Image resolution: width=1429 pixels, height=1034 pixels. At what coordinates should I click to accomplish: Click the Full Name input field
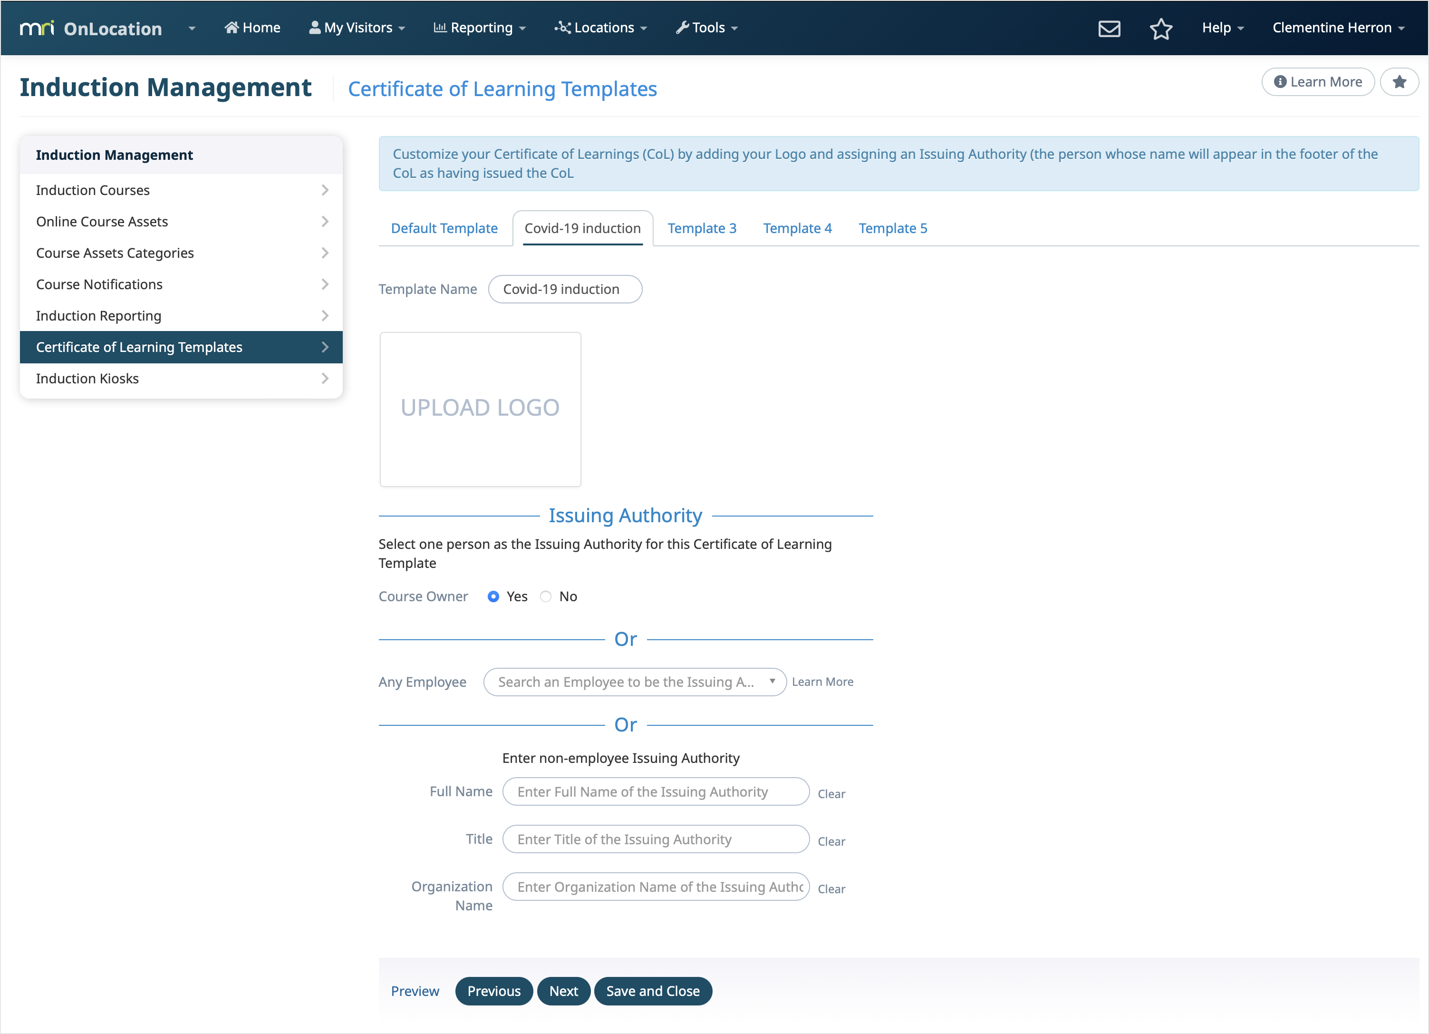(x=656, y=792)
